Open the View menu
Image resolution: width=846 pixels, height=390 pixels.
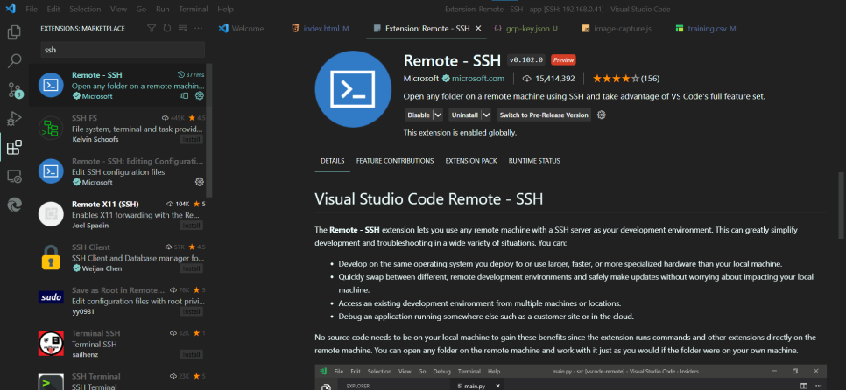(x=117, y=9)
